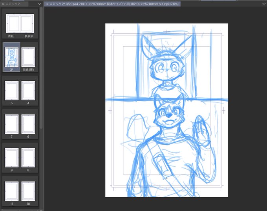
Task: Open page 7 thumbnail
Action: [11, 124]
